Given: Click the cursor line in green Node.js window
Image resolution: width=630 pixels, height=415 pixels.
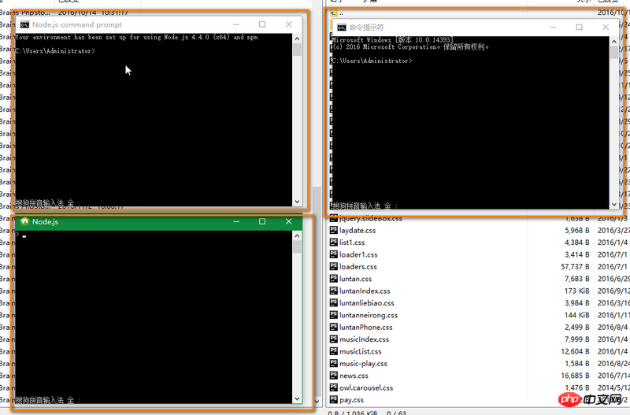Looking at the screenshot, I should point(21,235).
